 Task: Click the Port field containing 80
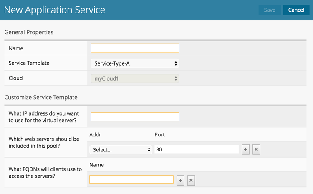click(x=196, y=150)
